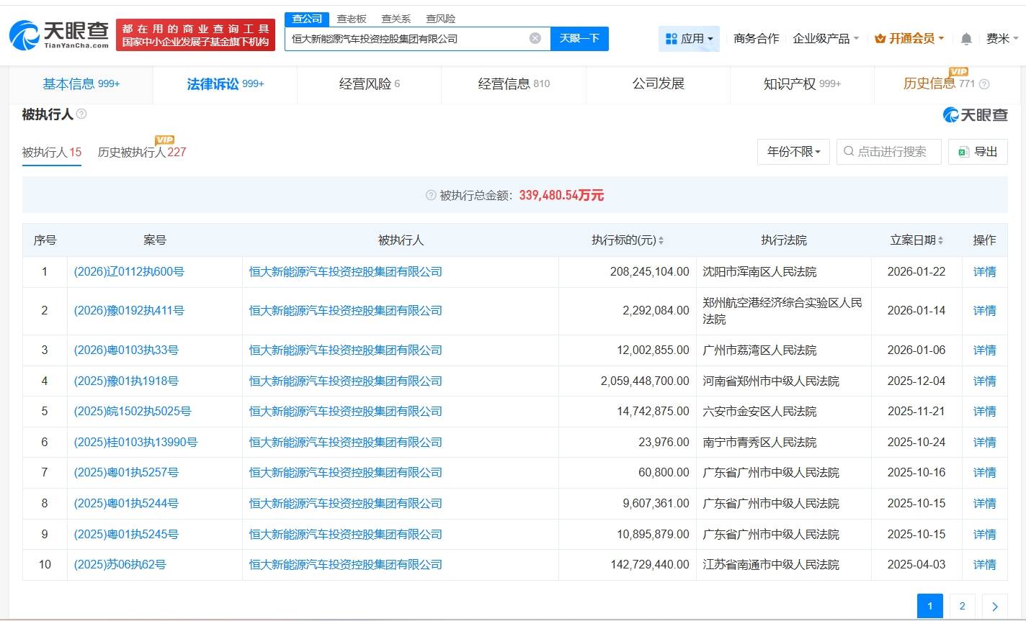Click the help icon next to 被执行人 heading
1026x621 pixels.
81,114
